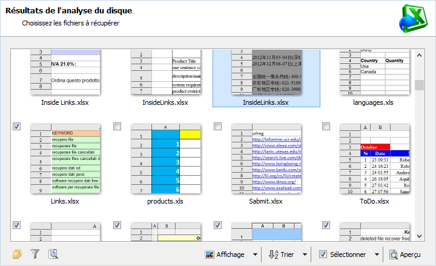Select bottom-row blank thumbnail with column A

(x=65, y=232)
